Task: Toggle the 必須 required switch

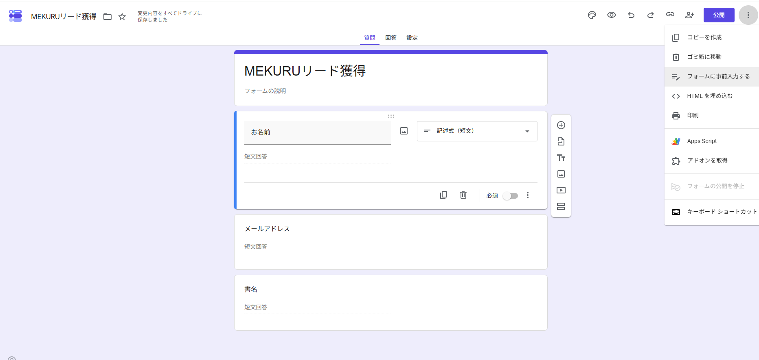Action: pos(511,196)
